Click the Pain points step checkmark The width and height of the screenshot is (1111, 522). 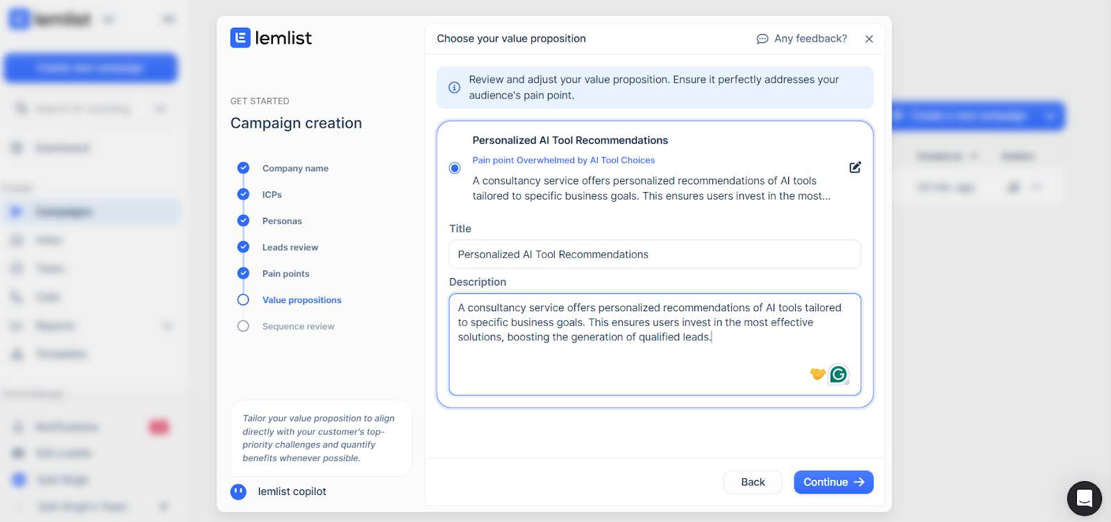tap(243, 273)
